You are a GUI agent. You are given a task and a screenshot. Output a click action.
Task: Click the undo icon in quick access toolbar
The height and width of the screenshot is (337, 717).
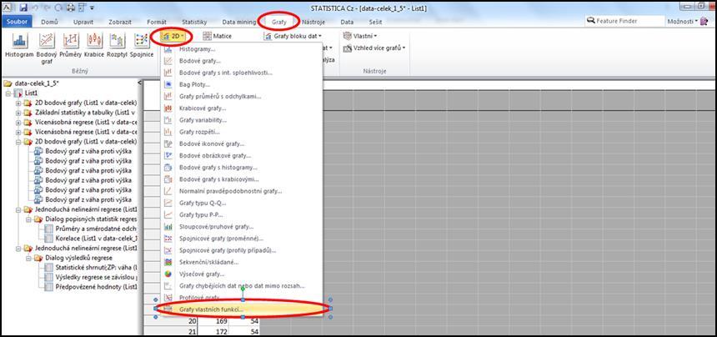click(34, 8)
